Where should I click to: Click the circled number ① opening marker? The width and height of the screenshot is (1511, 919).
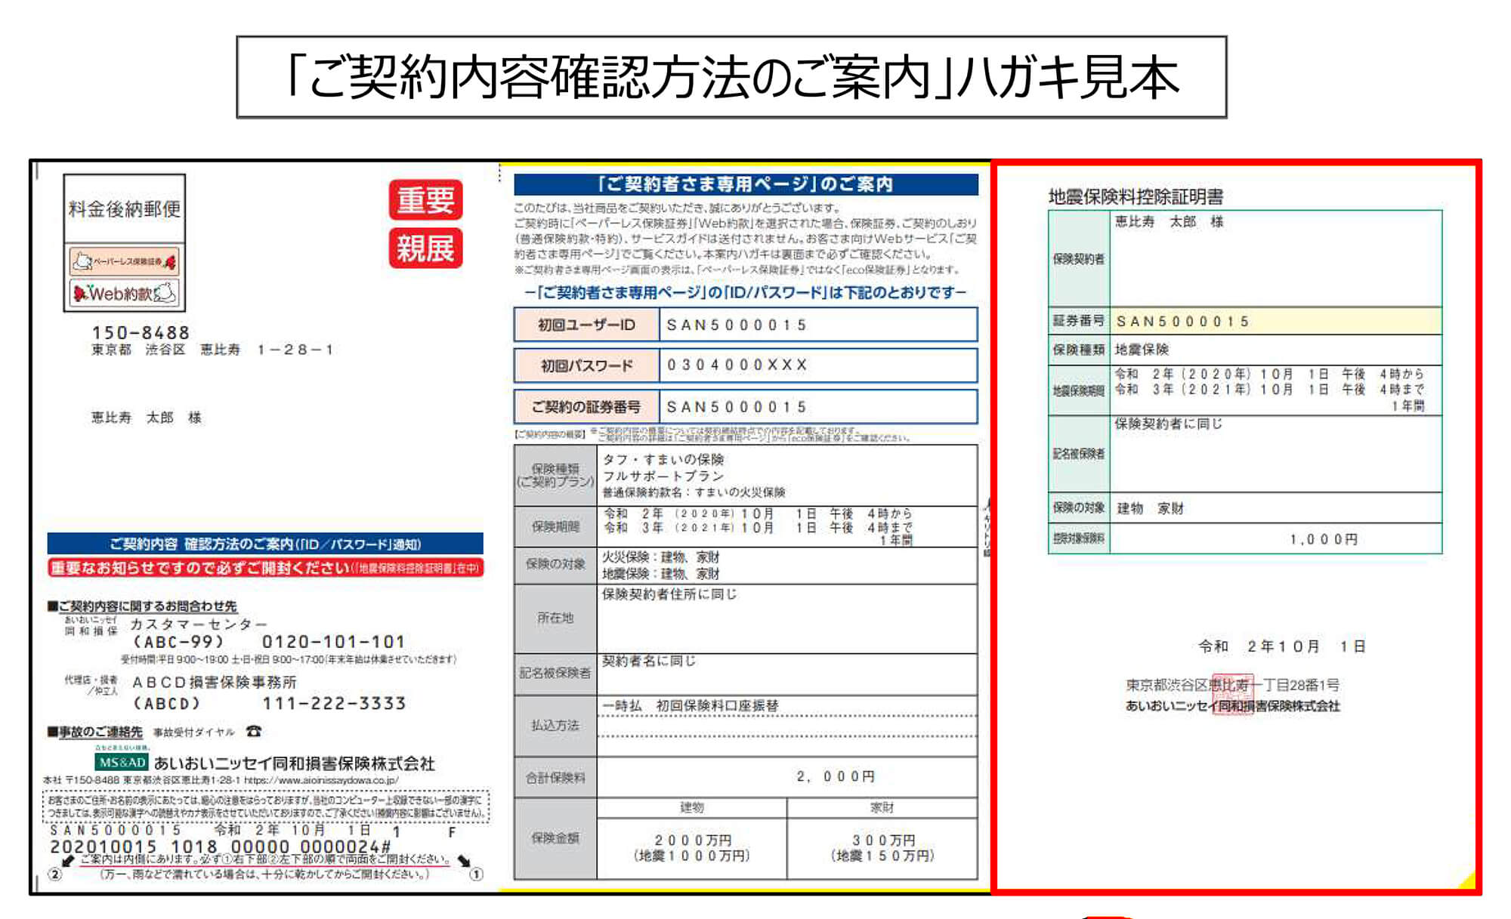pos(476,874)
